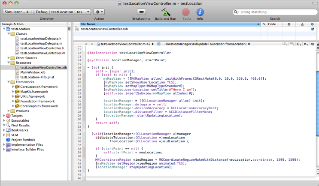
Task: Click the Build and Run hammer icon
Action: (x=166, y=12)
